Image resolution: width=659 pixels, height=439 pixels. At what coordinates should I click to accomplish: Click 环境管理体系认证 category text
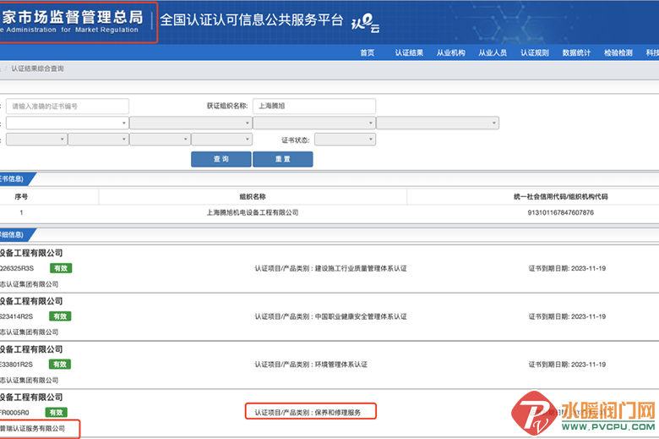pos(340,364)
